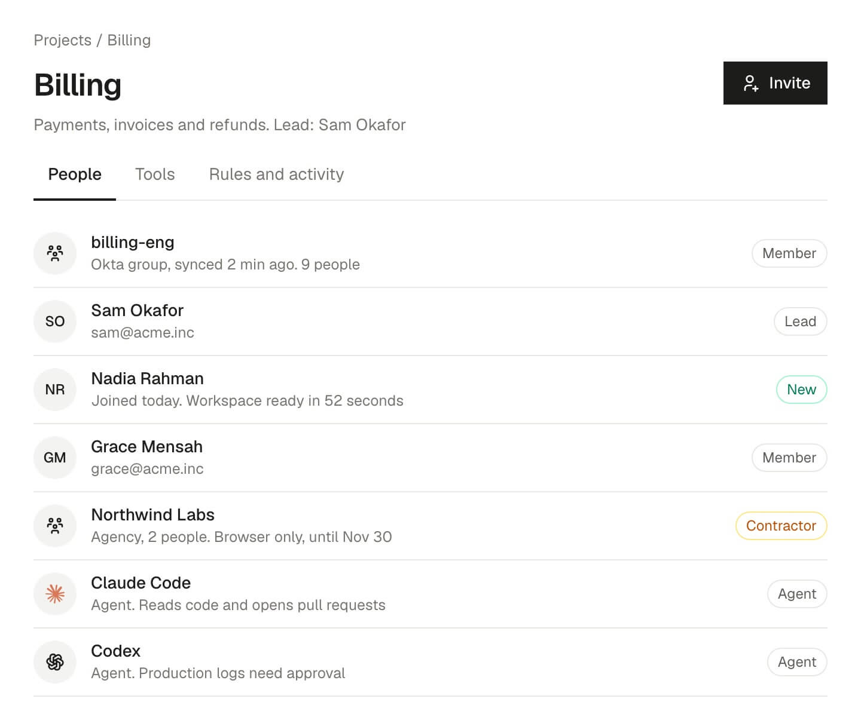The image size is (861, 717).
Task: Click the Member badge for billing-eng
Action: (x=789, y=253)
